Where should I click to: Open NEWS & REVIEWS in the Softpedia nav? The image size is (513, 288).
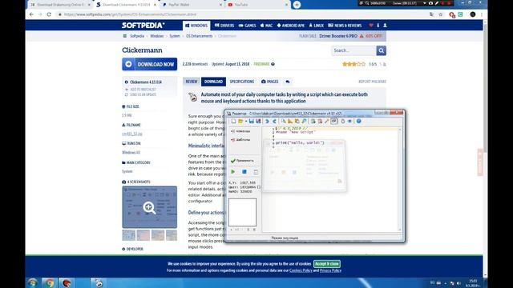click(345, 26)
